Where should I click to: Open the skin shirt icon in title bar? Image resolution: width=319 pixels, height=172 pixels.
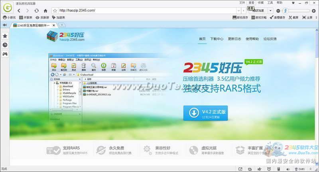coord(293,3)
